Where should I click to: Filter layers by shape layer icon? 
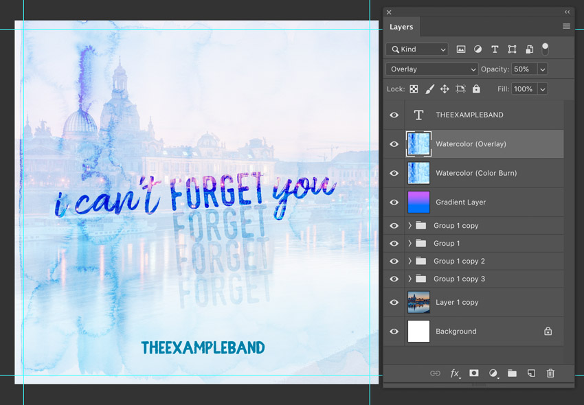tap(512, 49)
